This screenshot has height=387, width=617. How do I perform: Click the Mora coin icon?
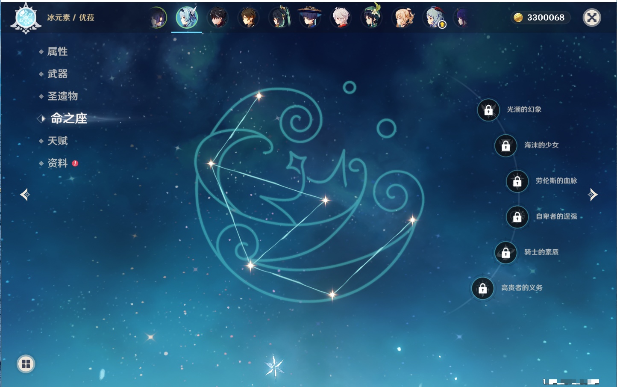click(518, 18)
